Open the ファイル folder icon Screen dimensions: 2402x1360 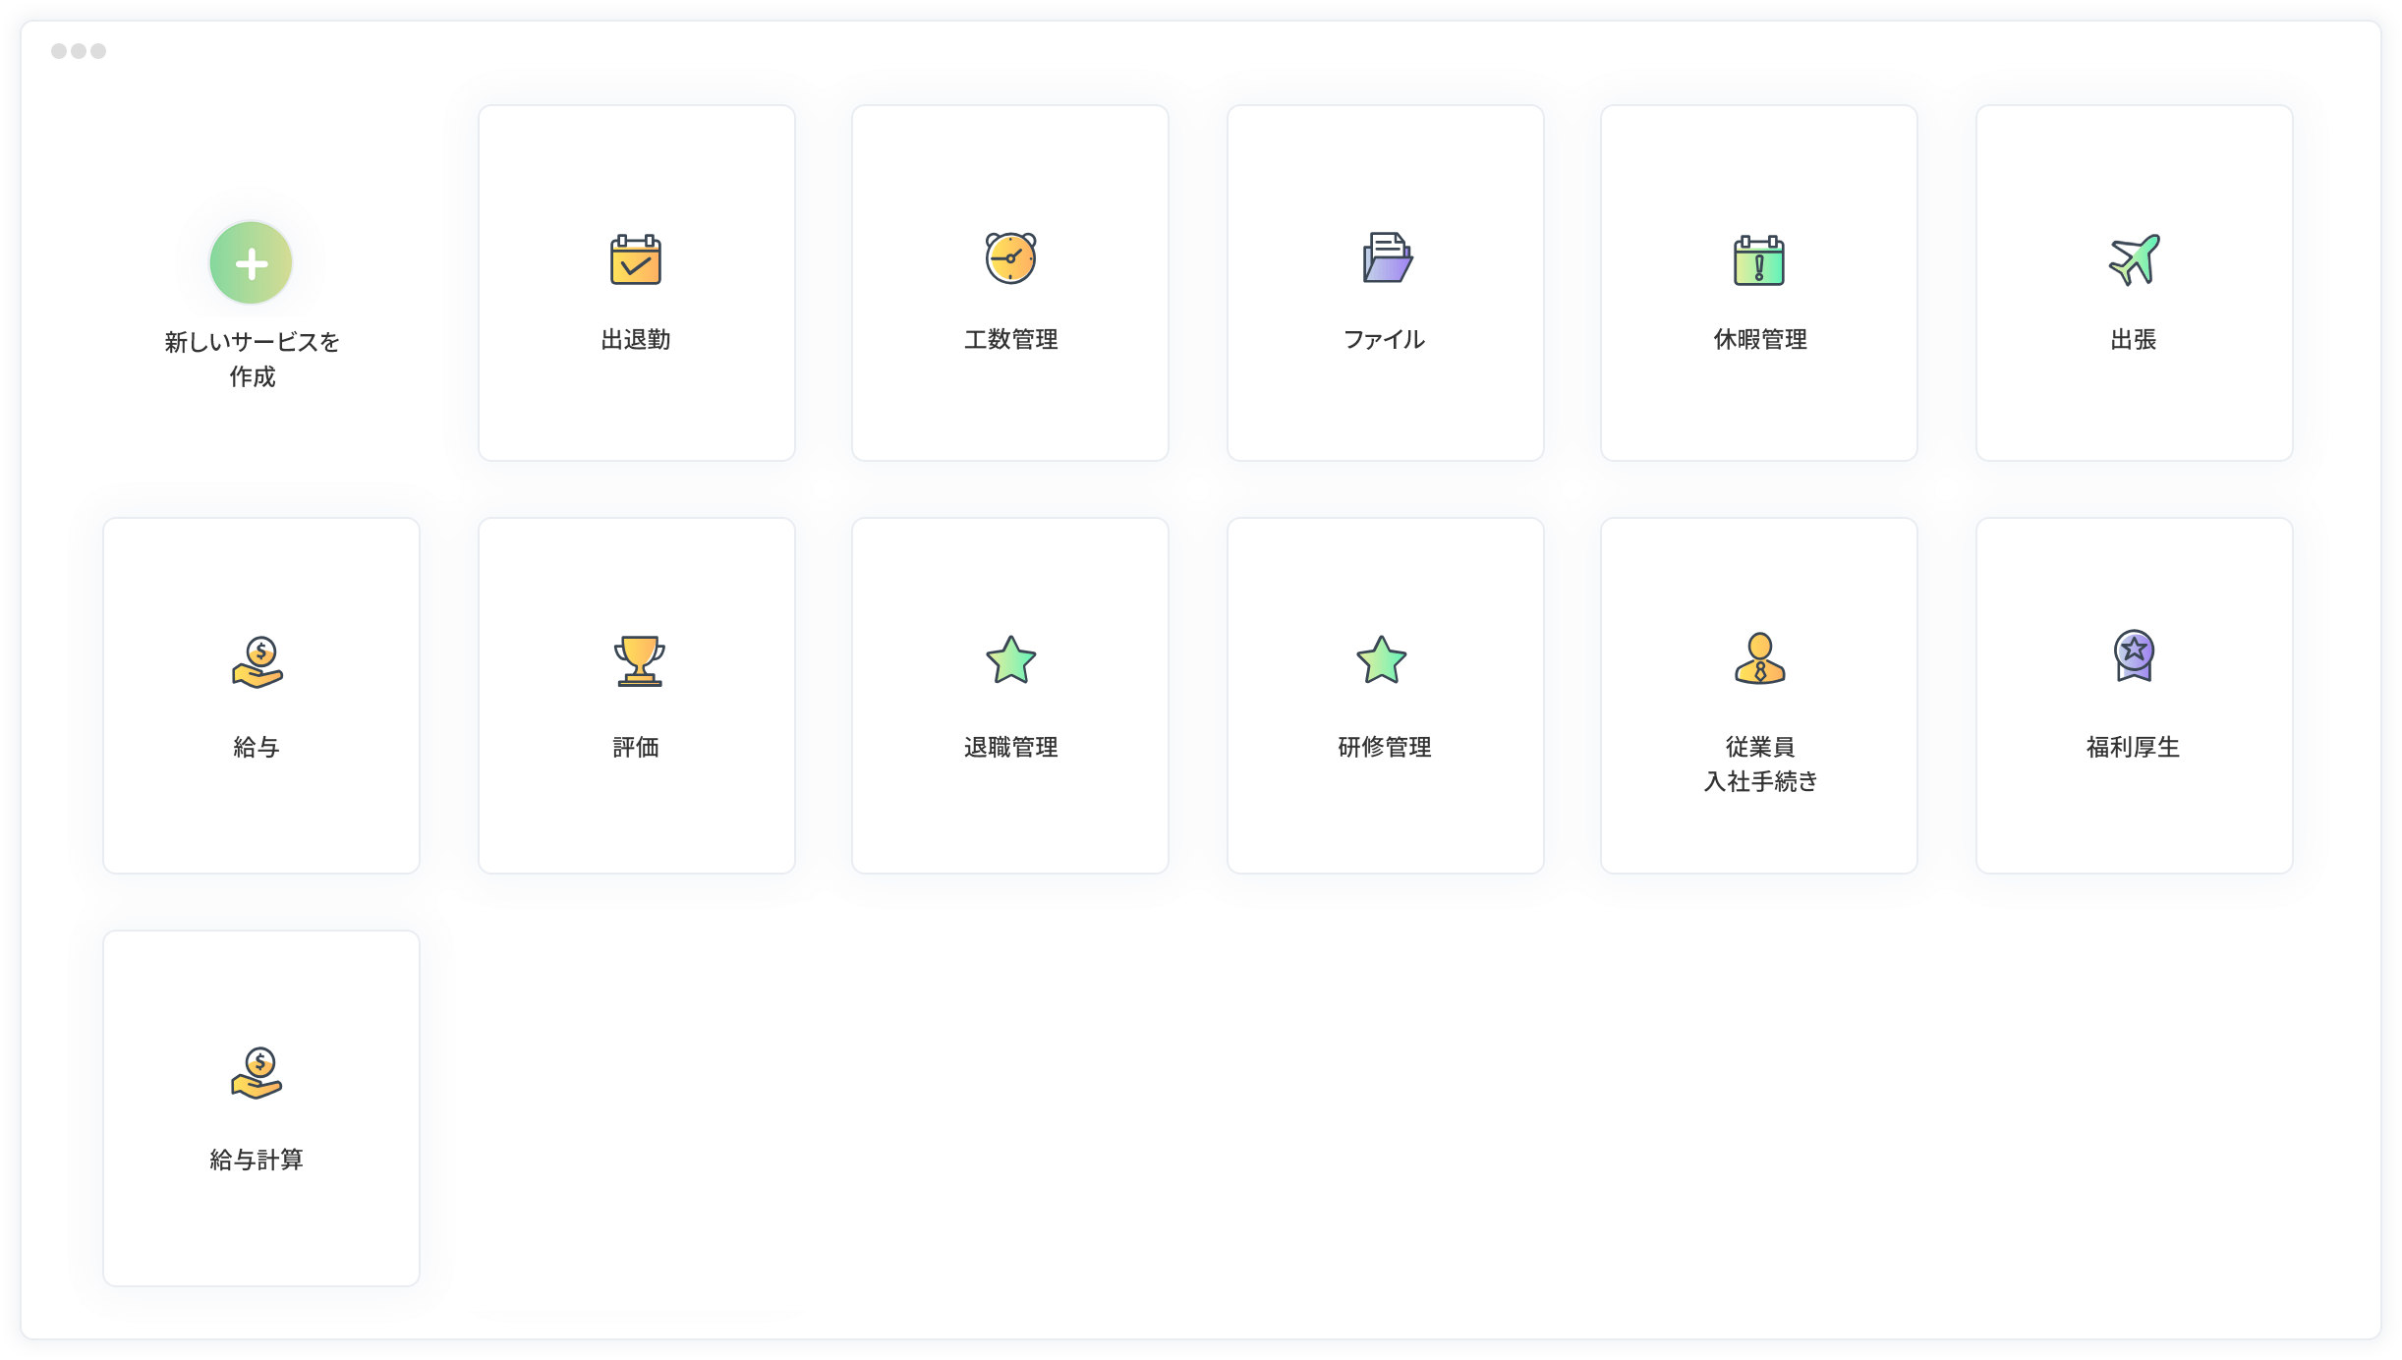point(1387,258)
